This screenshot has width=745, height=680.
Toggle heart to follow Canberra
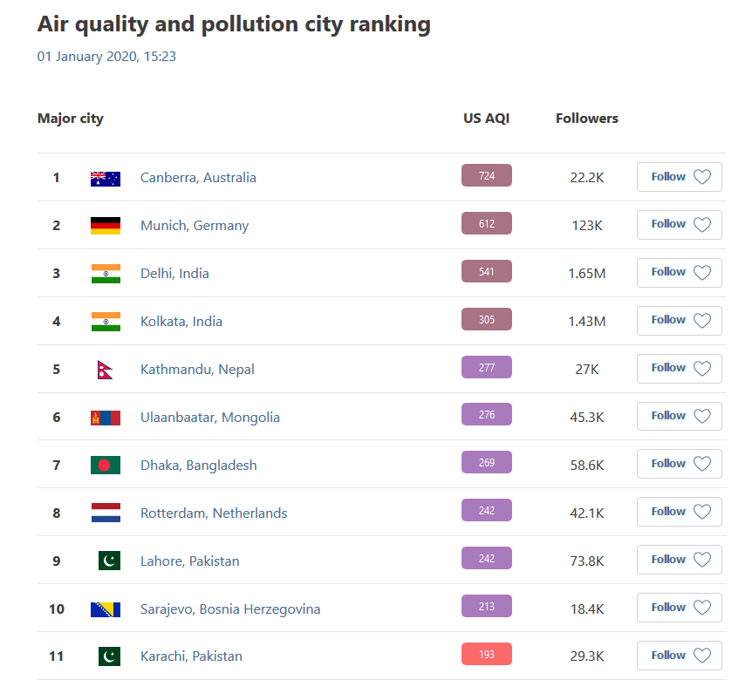click(702, 177)
